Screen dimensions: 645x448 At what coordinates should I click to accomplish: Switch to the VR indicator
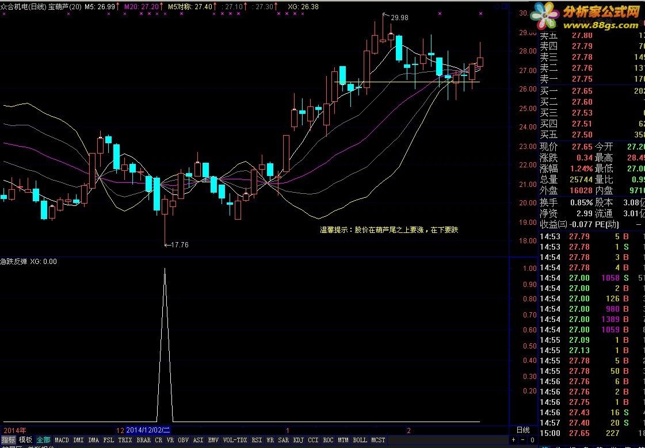pos(170,440)
